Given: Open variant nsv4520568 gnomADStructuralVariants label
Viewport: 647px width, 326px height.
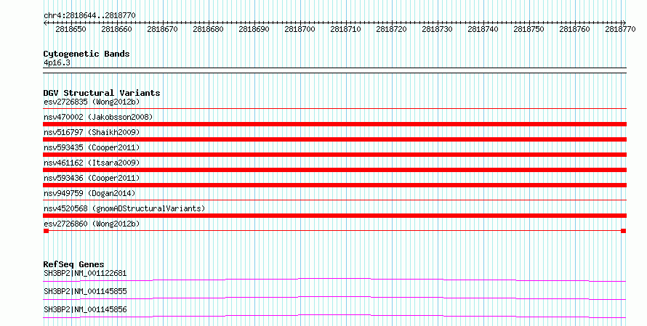Looking at the screenshot, I should click(x=124, y=208).
